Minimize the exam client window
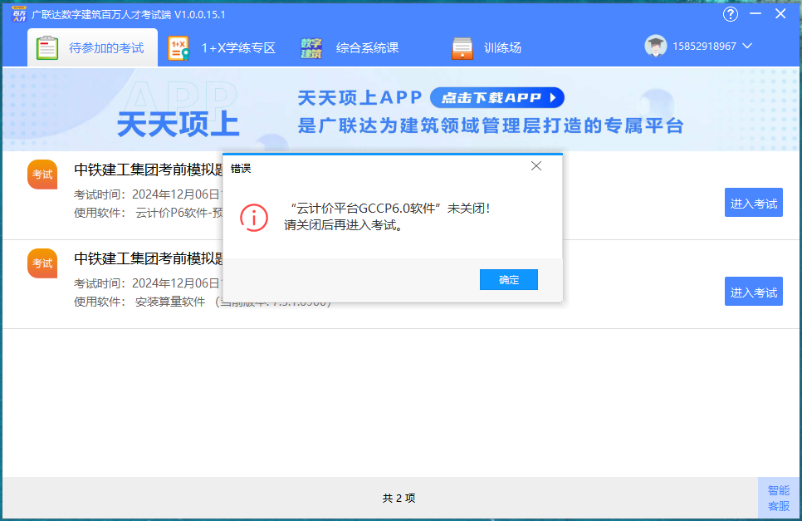The height and width of the screenshot is (521, 802). [x=756, y=14]
